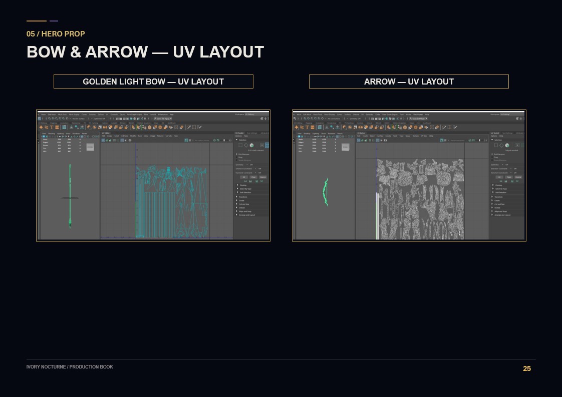The height and width of the screenshot is (397, 562).
Task: Click the camera snapshot icon in the Golden Light Bow UV Editor toolbar
Action: (x=130, y=140)
